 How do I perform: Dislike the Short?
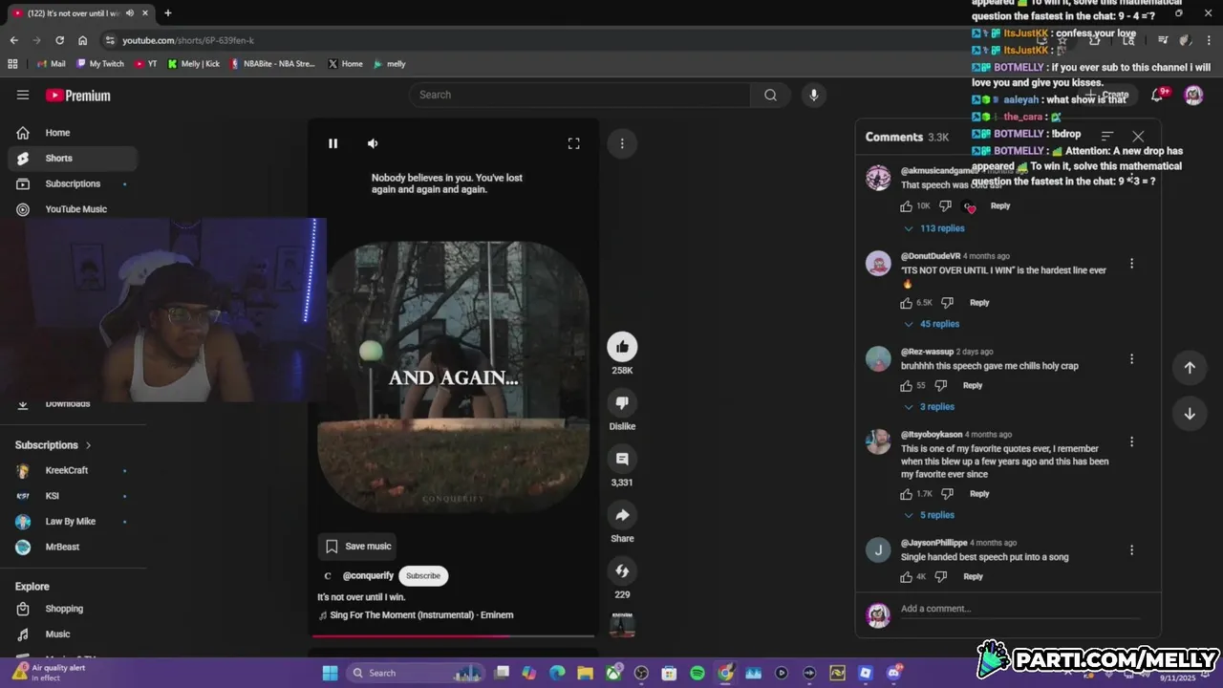tap(622, 403)
